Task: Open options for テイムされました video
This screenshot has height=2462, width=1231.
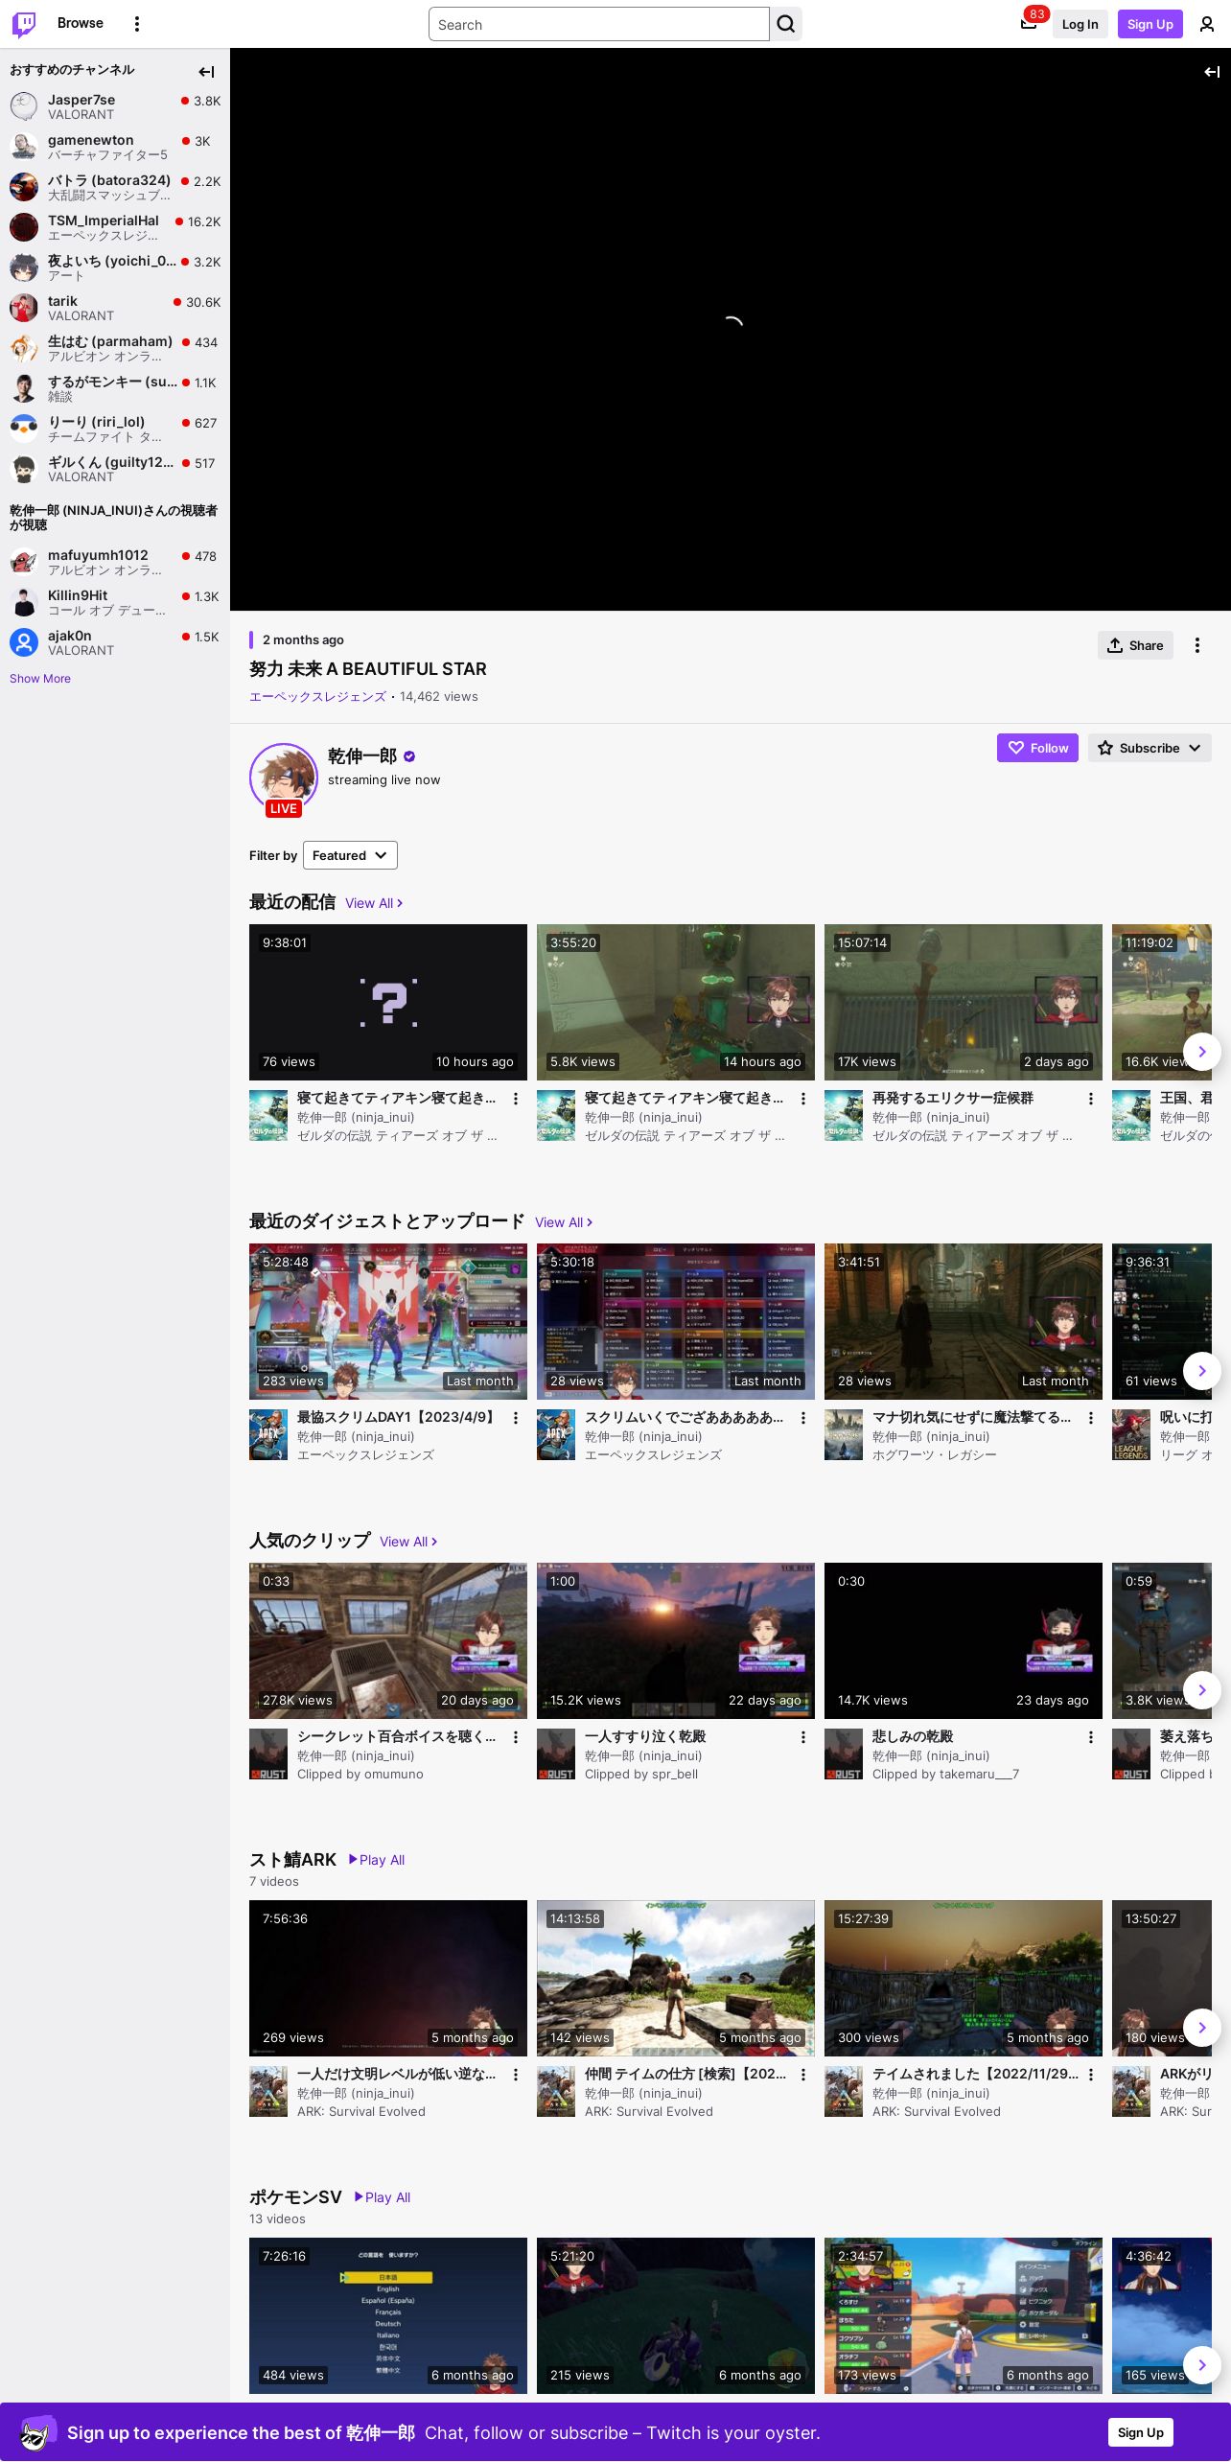Action: (x=1091, y=2075)
